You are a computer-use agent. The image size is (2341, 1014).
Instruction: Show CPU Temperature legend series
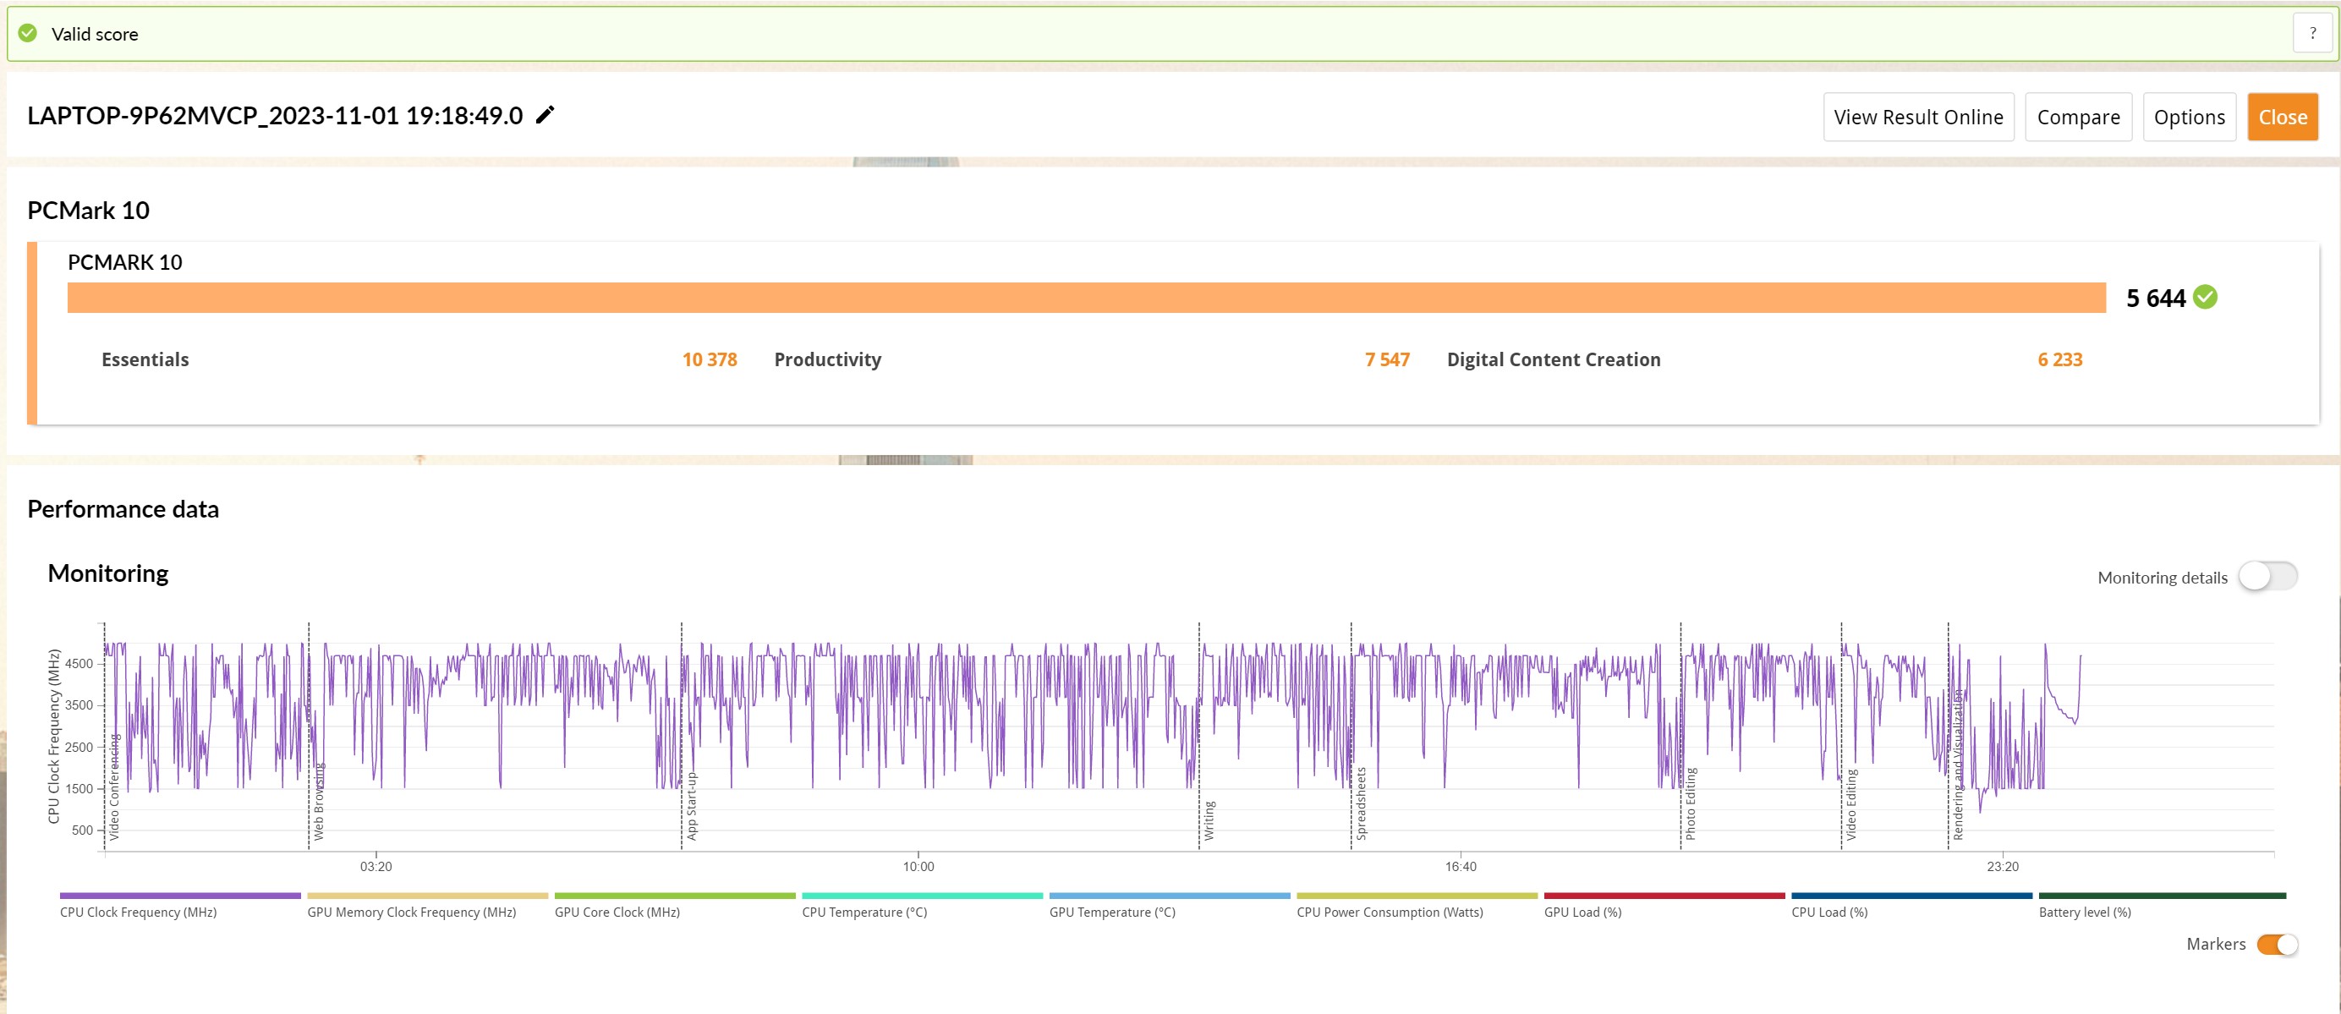[864, 913]
